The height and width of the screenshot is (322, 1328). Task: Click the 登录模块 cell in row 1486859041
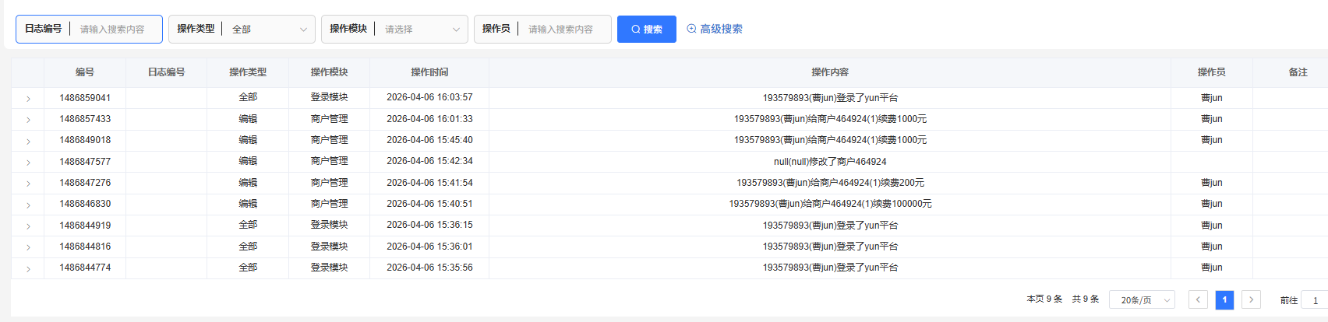(330, 98)
